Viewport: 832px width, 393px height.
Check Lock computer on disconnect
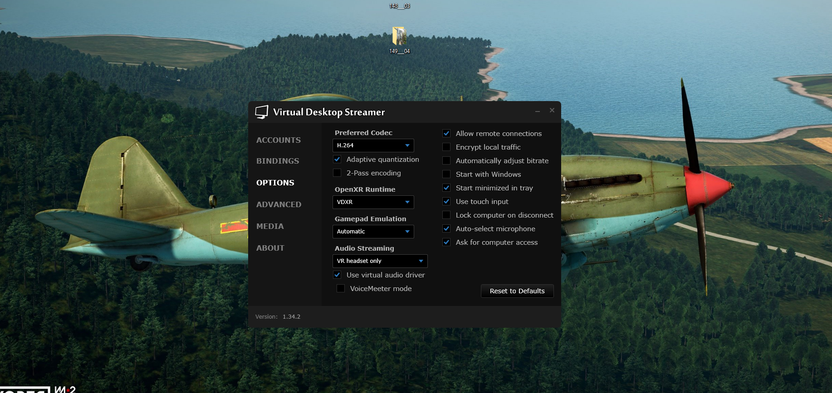click(446, 215)
